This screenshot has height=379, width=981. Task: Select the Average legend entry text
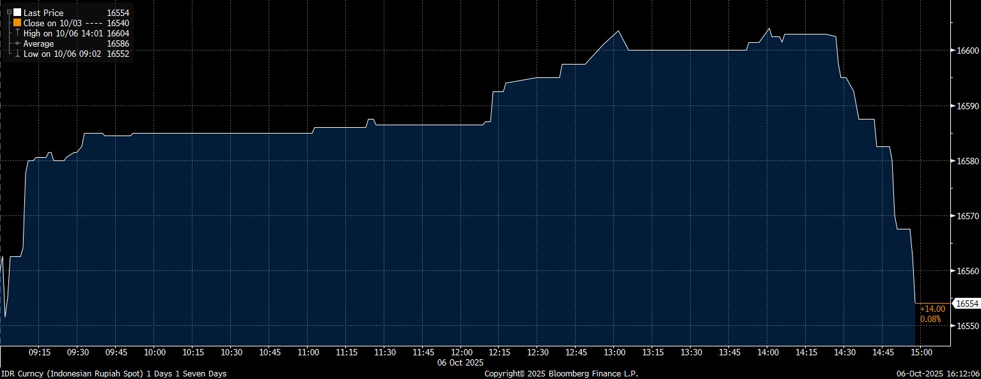pos(38,43)
